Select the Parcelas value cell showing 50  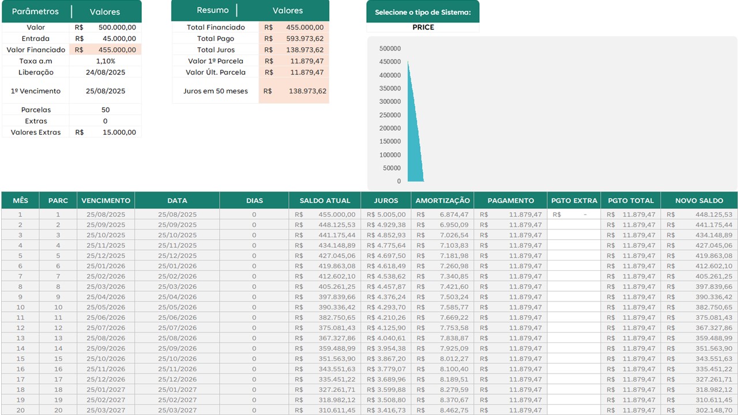105,110
